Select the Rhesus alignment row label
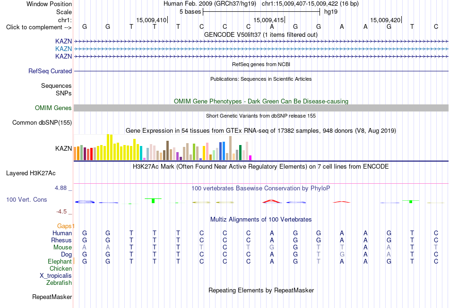The width and height of the screenshot is (449, 308). [x=61, y=240]
